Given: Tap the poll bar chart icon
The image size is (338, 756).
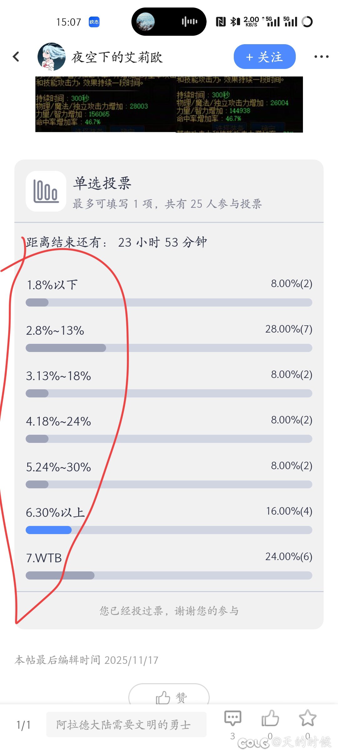Looking at the screenshot, I should (x=46, y=191).
